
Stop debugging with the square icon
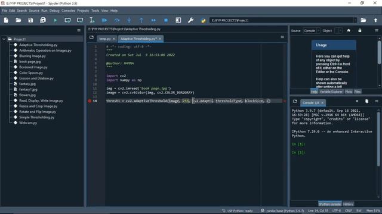pos(166,20)
